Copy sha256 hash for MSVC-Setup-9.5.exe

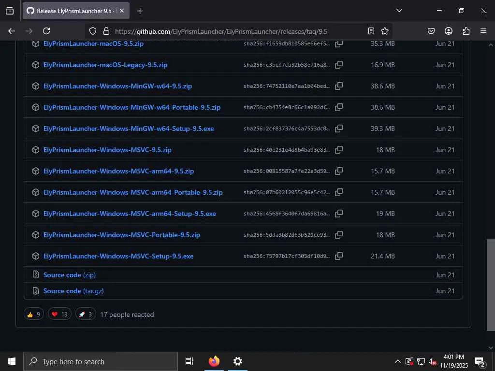click(x=339, y=256)
